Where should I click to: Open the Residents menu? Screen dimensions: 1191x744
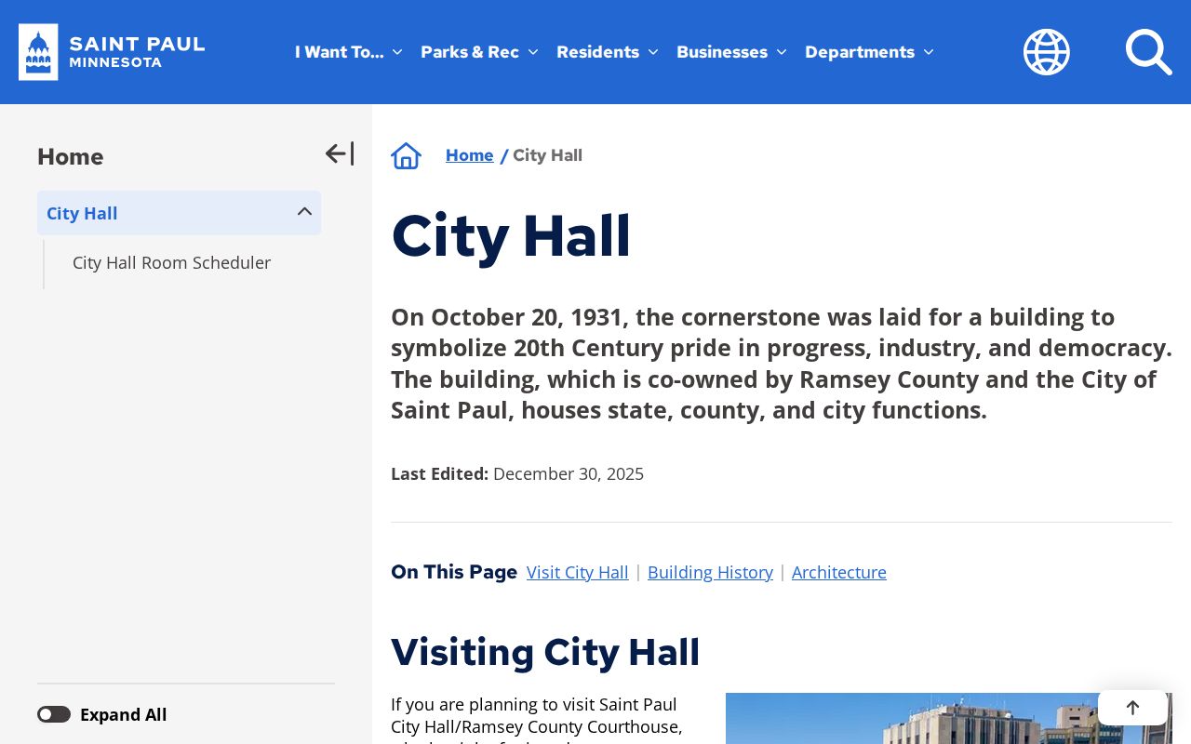tap(608, 52)
